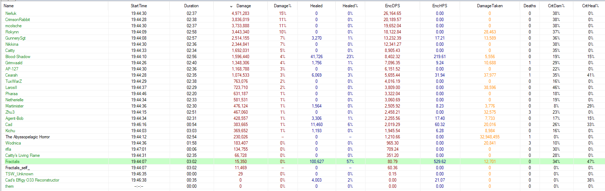Click the EncHPS column header
The image size is (605, 191).
[440, 6]
